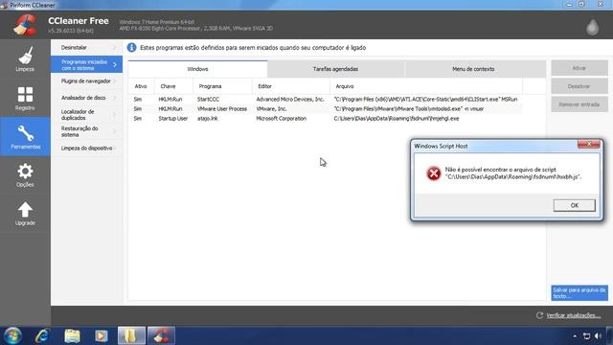Open Analisador de disco
The image size is (613, 345).
point(86,98)
